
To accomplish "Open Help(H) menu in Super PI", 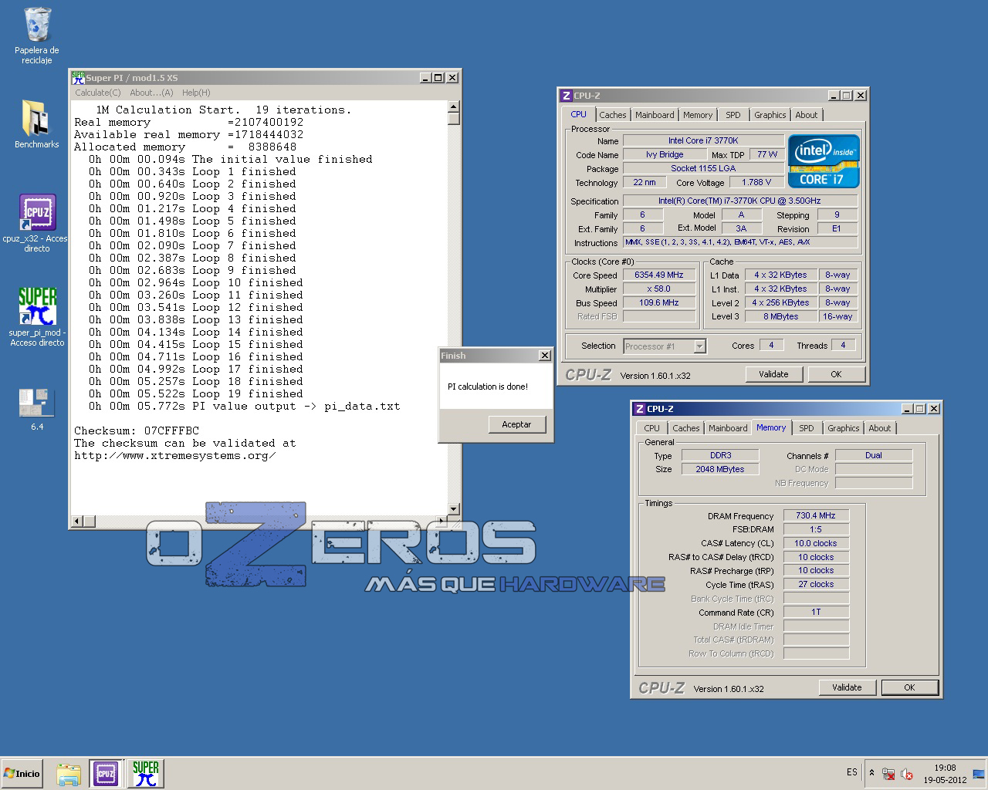I will 196,93.
